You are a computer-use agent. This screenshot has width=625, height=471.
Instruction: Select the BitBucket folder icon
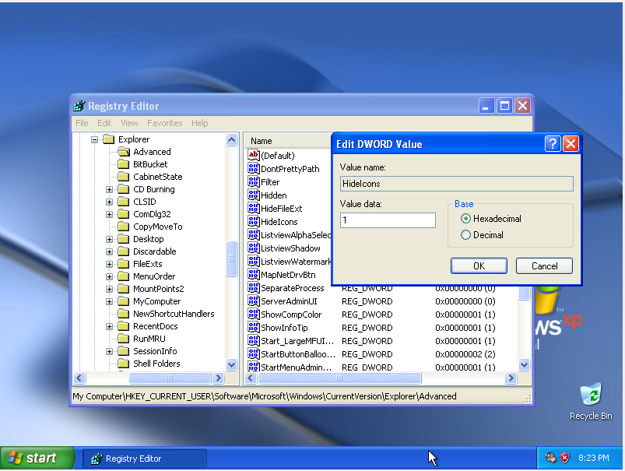[x=124, y=164]
